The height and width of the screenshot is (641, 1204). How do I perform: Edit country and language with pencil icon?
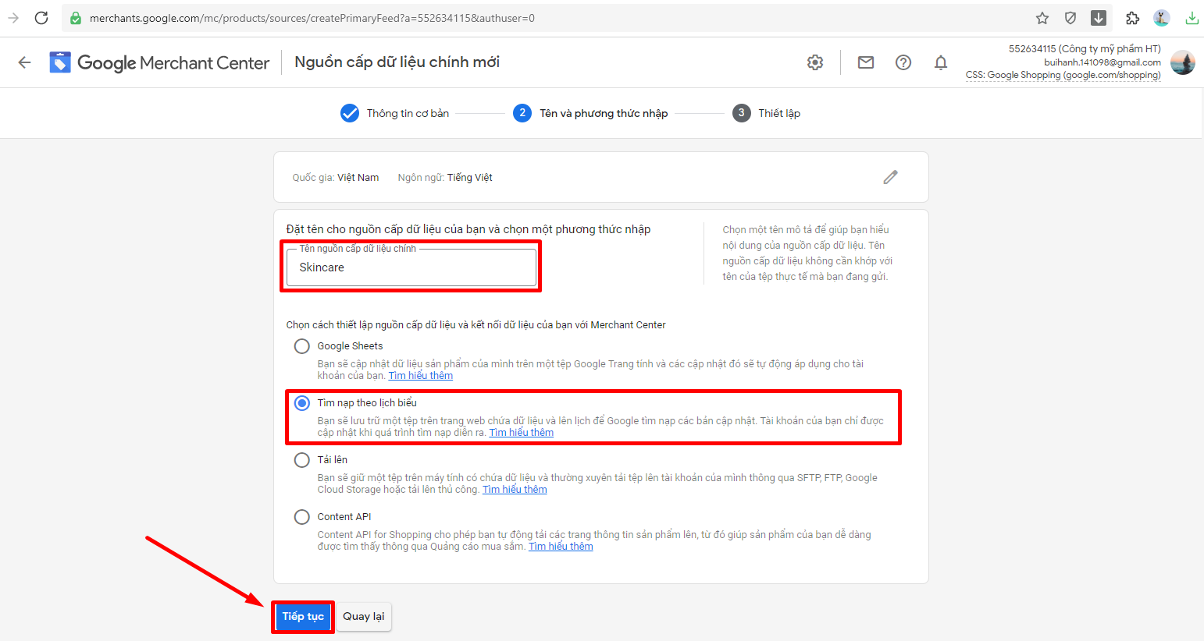[890, 177]
